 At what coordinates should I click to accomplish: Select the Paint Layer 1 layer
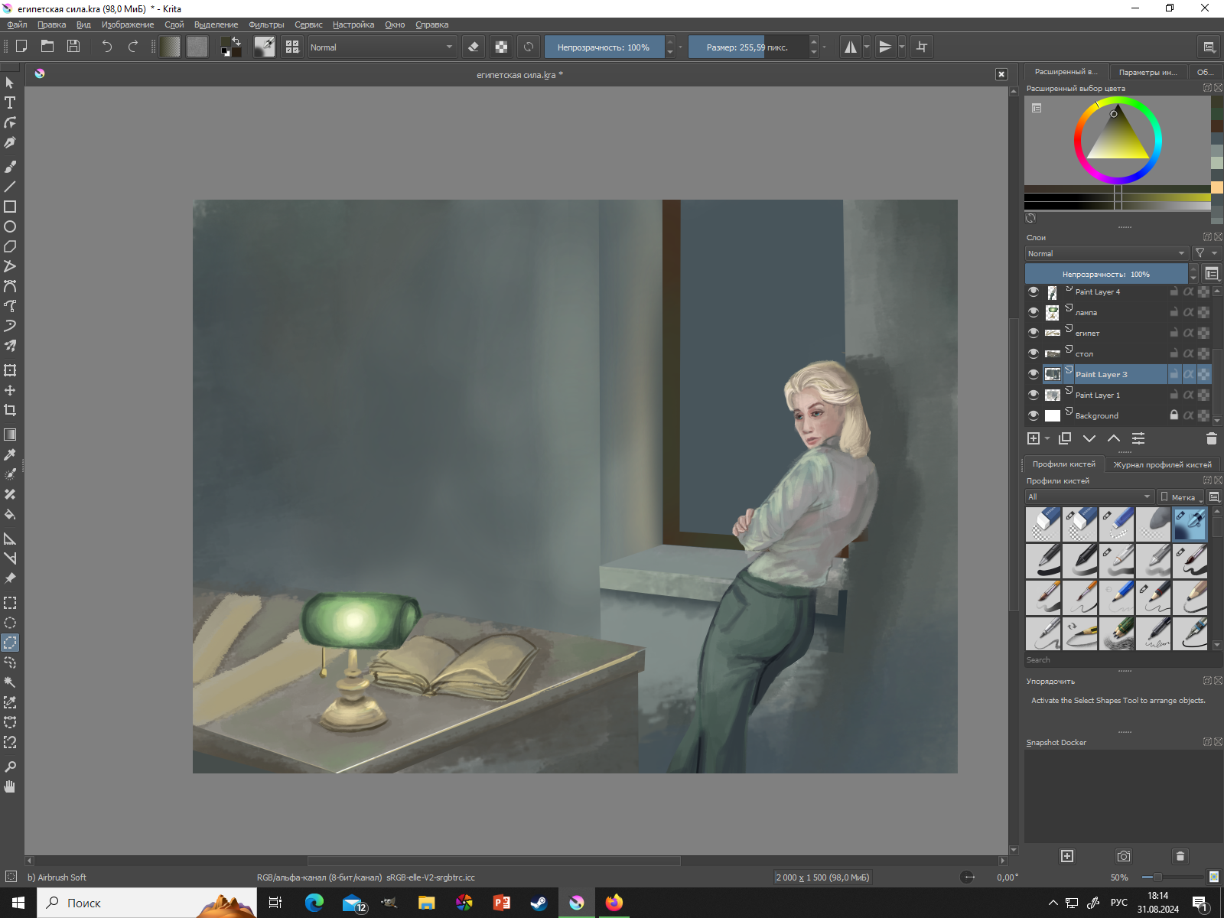click(1097, 395)
